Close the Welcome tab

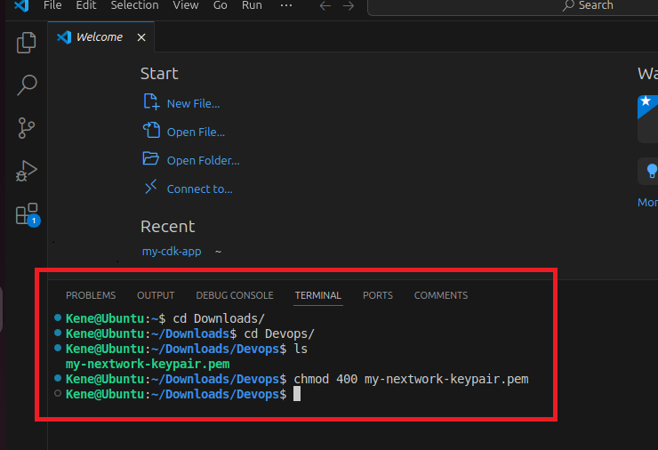141,37
